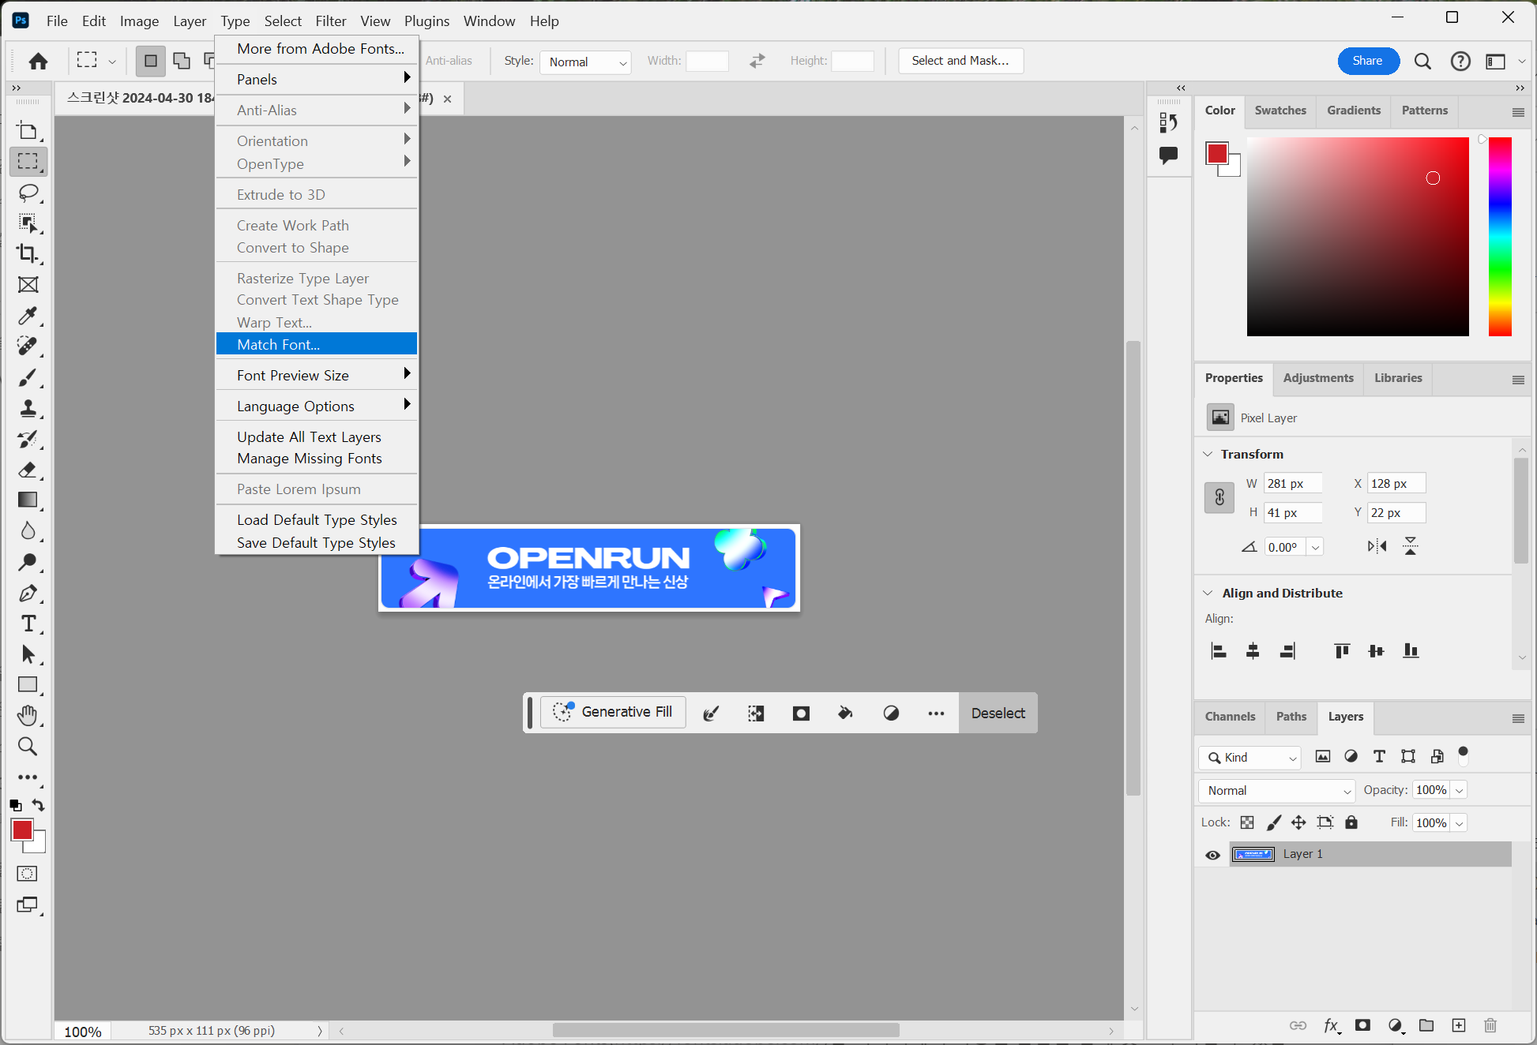Select the Lasso tool
The image size is (1537, 1045).
pos(28,193)
